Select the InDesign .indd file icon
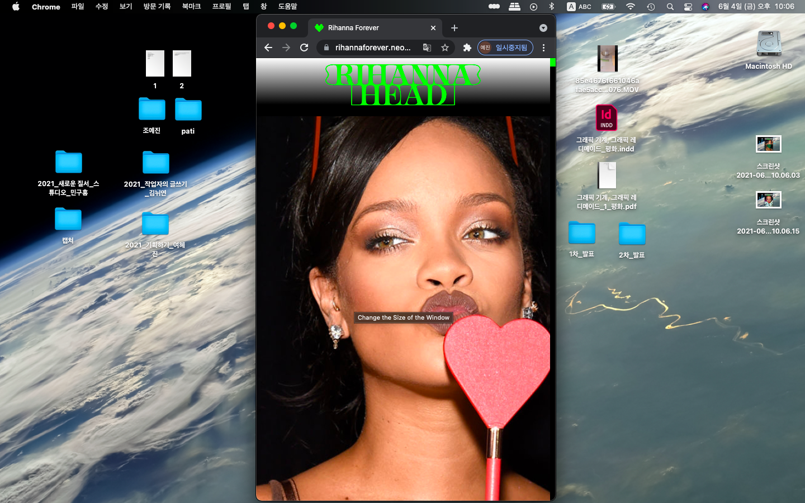This screenshot has width=805, height=503. coord(607,118)
